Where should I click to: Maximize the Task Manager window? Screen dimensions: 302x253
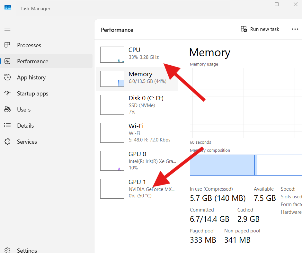tap(277, 5)
